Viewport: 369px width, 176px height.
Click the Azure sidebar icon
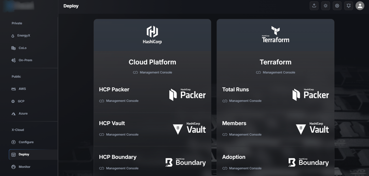click(x=13, y=114)
